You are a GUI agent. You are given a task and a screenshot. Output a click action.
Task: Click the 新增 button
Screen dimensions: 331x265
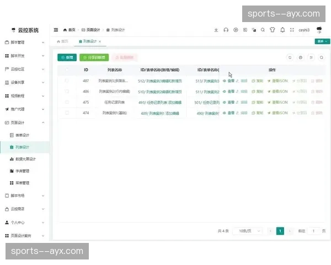67,57
